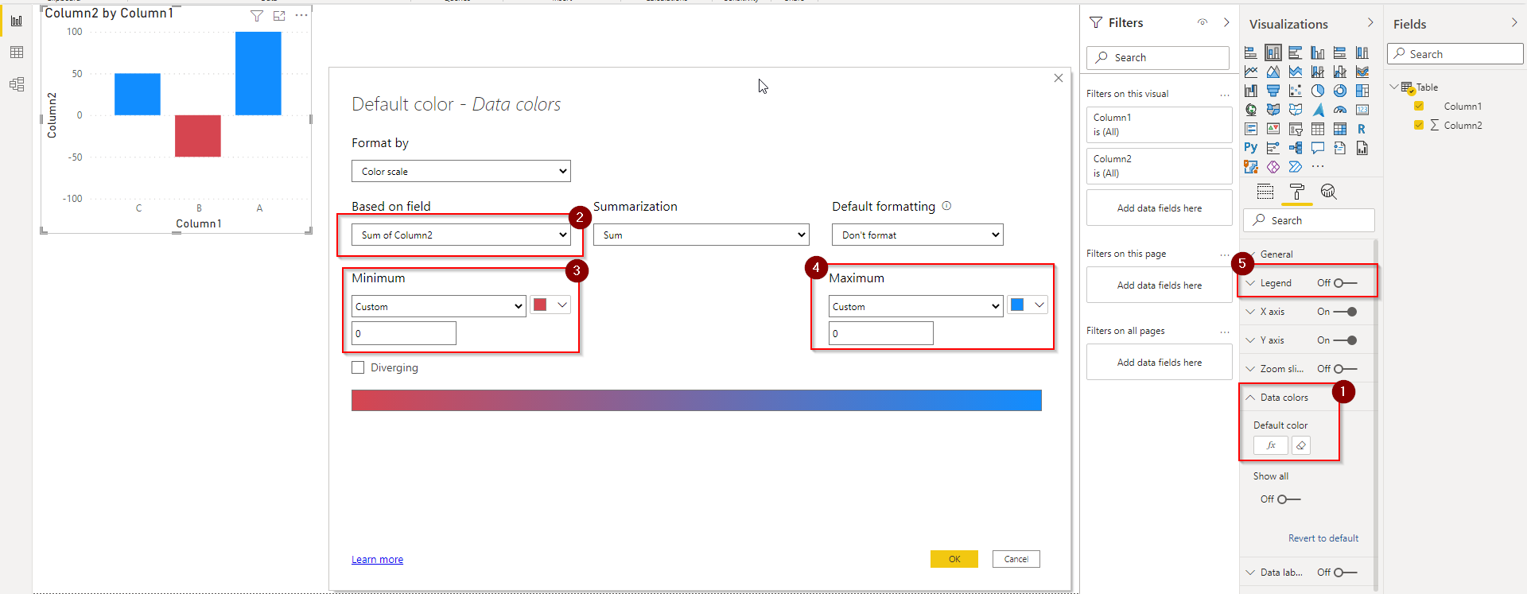1527x594 pixels.
Task: Switch on the Show all toggle
Action: tap(1289, 499)
